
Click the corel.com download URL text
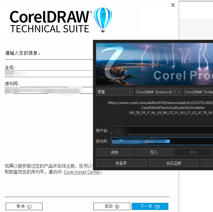pos(160,107)
